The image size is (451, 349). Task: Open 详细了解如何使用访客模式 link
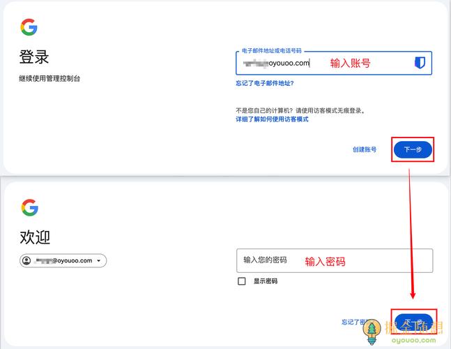coord(272,119)
